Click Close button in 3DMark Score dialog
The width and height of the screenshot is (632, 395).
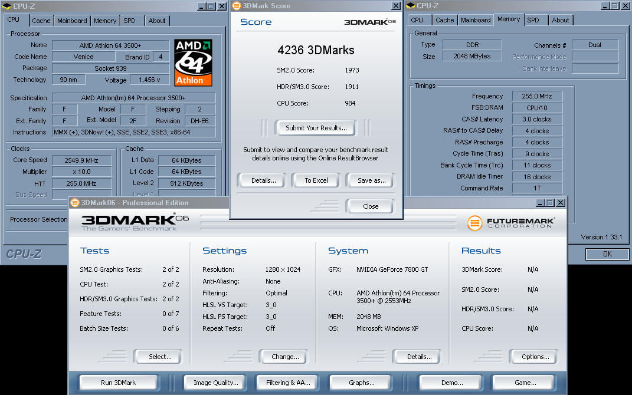point(371,206)
